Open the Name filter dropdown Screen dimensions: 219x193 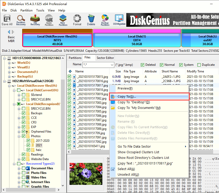(112, 65)
